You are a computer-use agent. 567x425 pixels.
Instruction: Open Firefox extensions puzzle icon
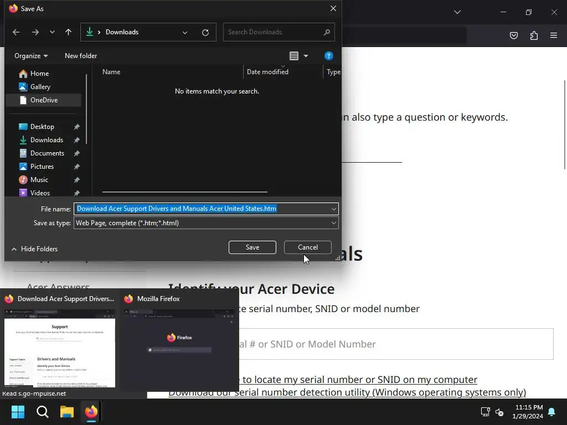[x=534, y=35]
